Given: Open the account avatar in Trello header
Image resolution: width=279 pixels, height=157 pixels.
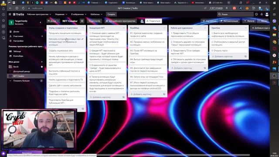Looking at the screenshot, I should [x=267, y=14].
